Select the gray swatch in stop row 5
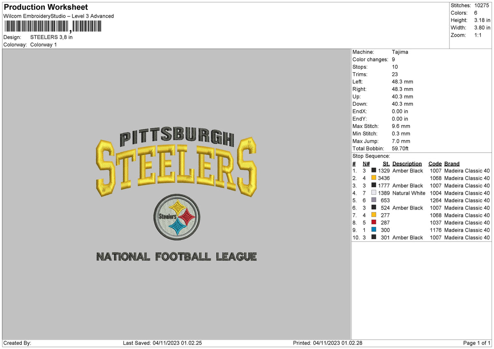Image resolution: width=494 pixels, height=349 pixels. pos(374,200)
